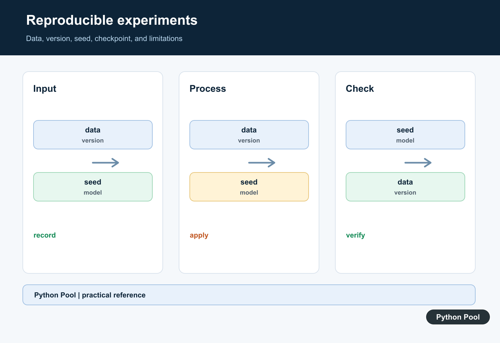Viewport: 500px width, 343px height.
Task: Click the 'Check' heading
Action: (360, 89)
